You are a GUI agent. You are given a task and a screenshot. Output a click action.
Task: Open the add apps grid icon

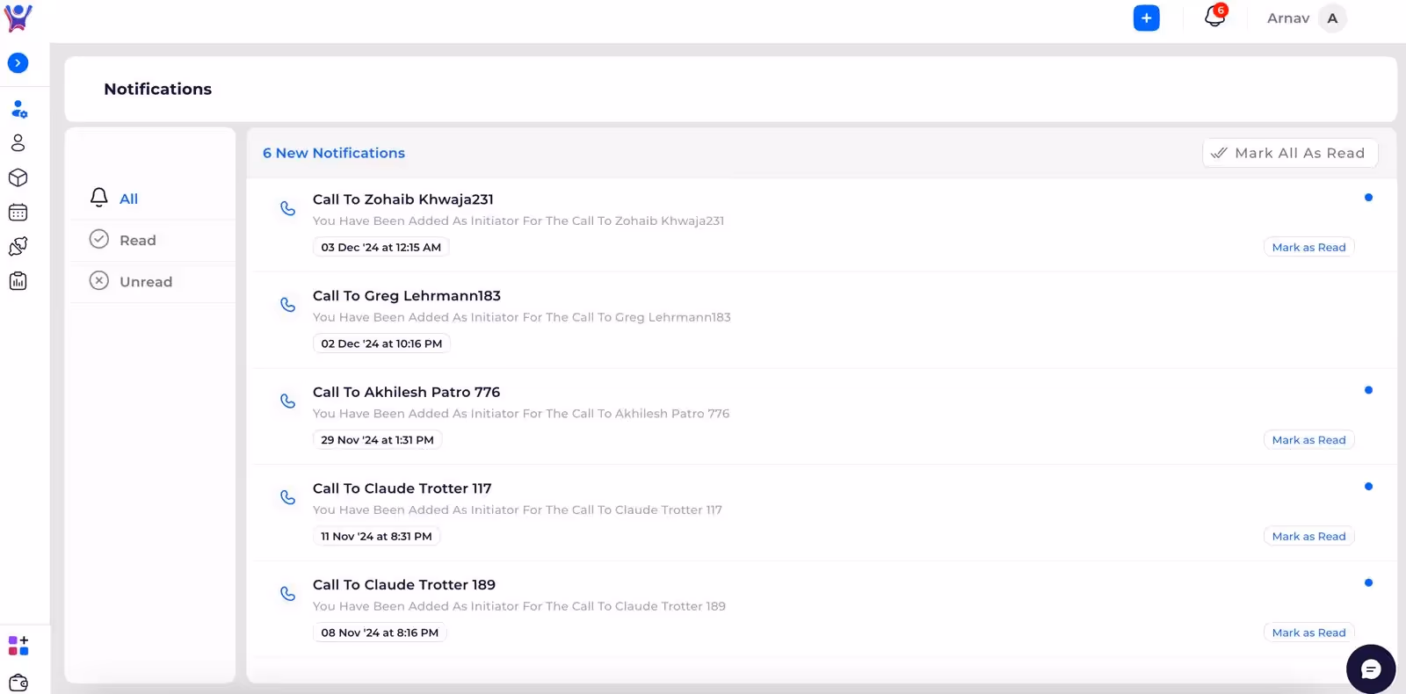(18, 646)
